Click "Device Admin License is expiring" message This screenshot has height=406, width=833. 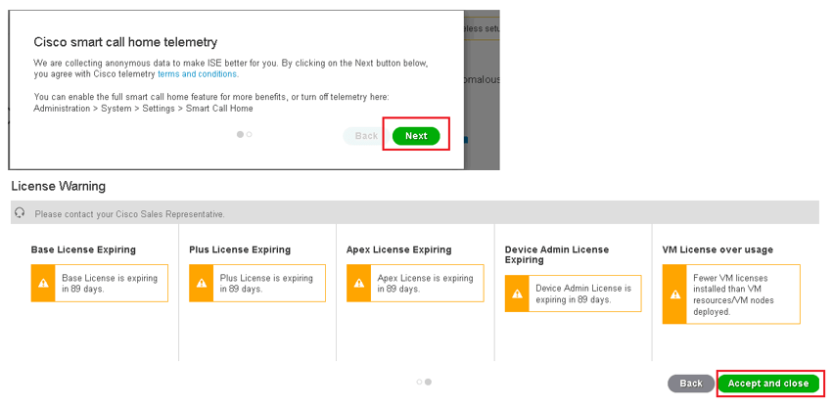583,293
